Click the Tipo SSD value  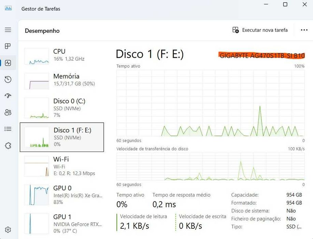294,227
